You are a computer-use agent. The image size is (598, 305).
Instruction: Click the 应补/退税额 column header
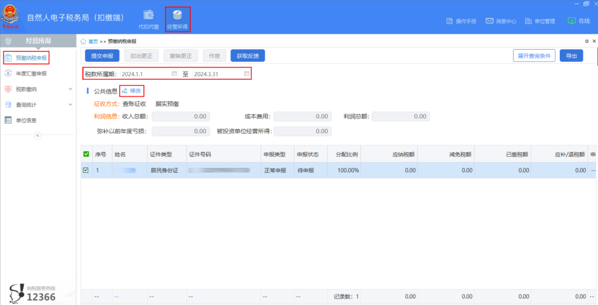pos(559,155)
